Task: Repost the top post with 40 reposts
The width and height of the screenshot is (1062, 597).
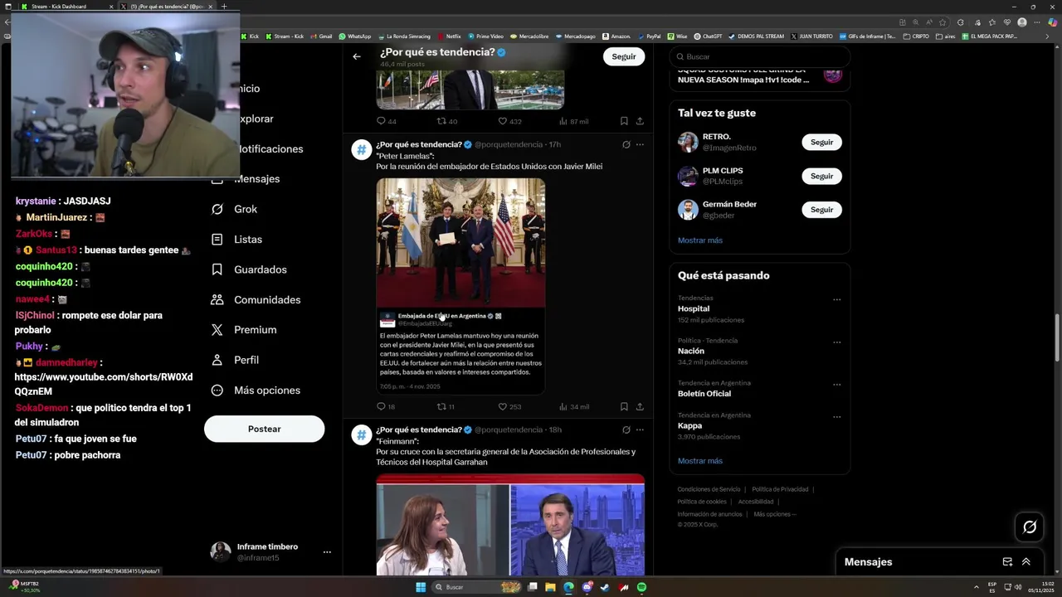Action: pos(441,121)
